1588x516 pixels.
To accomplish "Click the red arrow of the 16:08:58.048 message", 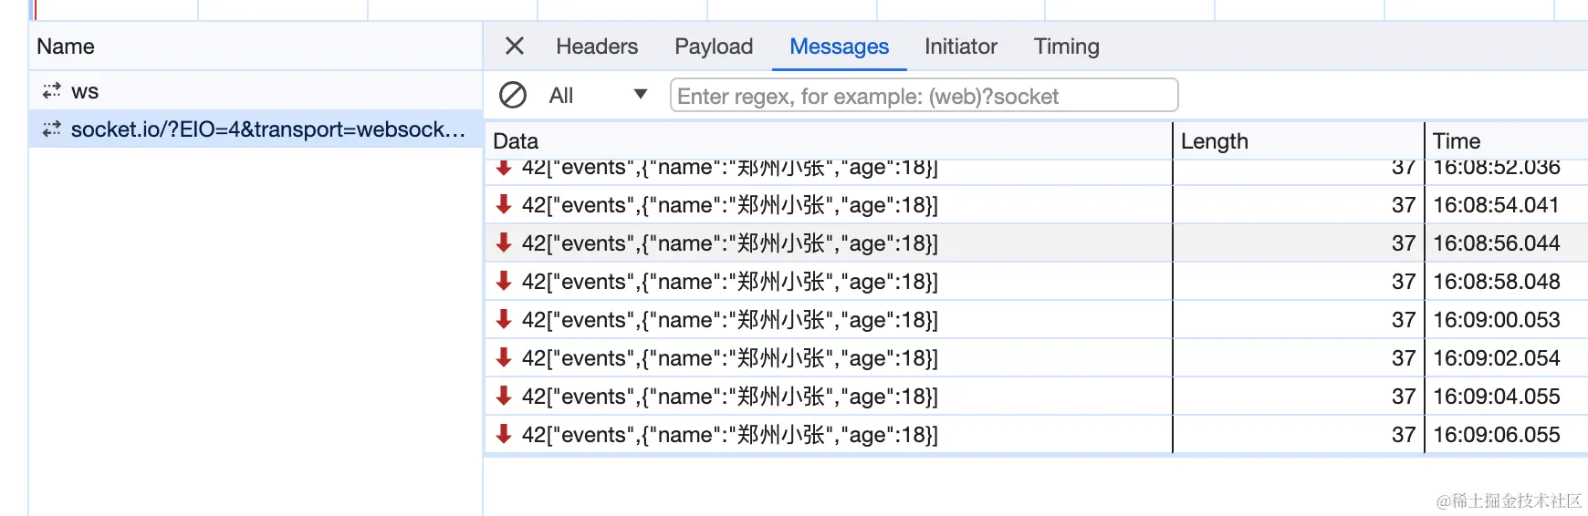I will [x=503, y=282].
